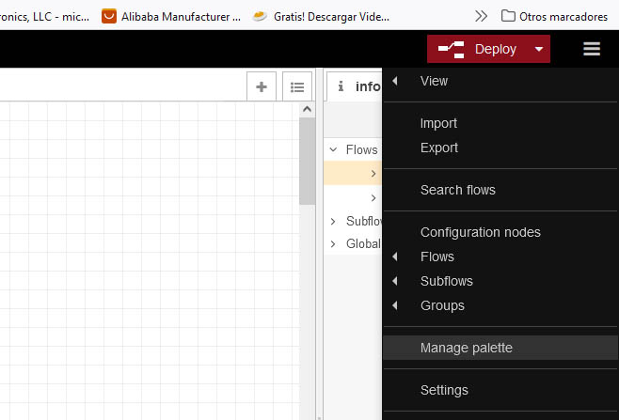
Task: Select Import from the menu
Action: pyautogui.click(x=500, y=123)
